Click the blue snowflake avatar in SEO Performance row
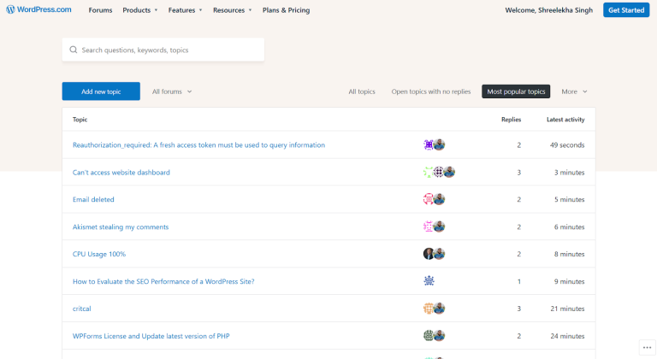 coord(429,281)
